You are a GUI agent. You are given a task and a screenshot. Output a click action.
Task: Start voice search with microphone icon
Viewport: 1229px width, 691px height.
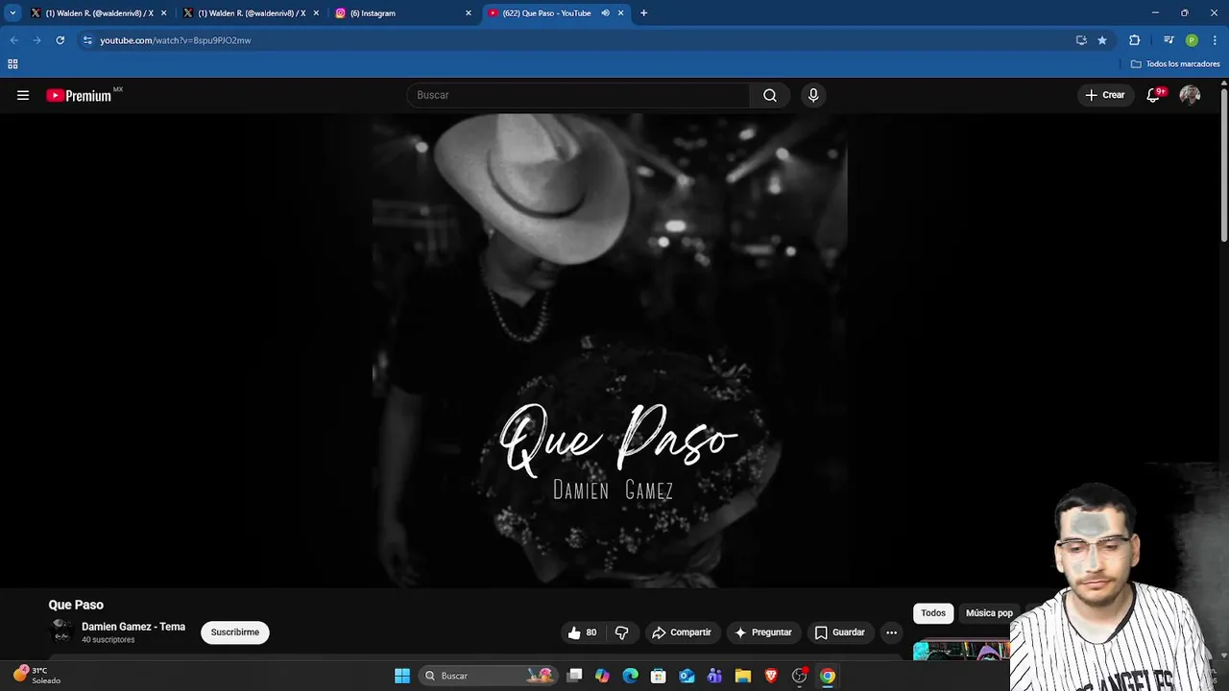click(x=813, y=95)
